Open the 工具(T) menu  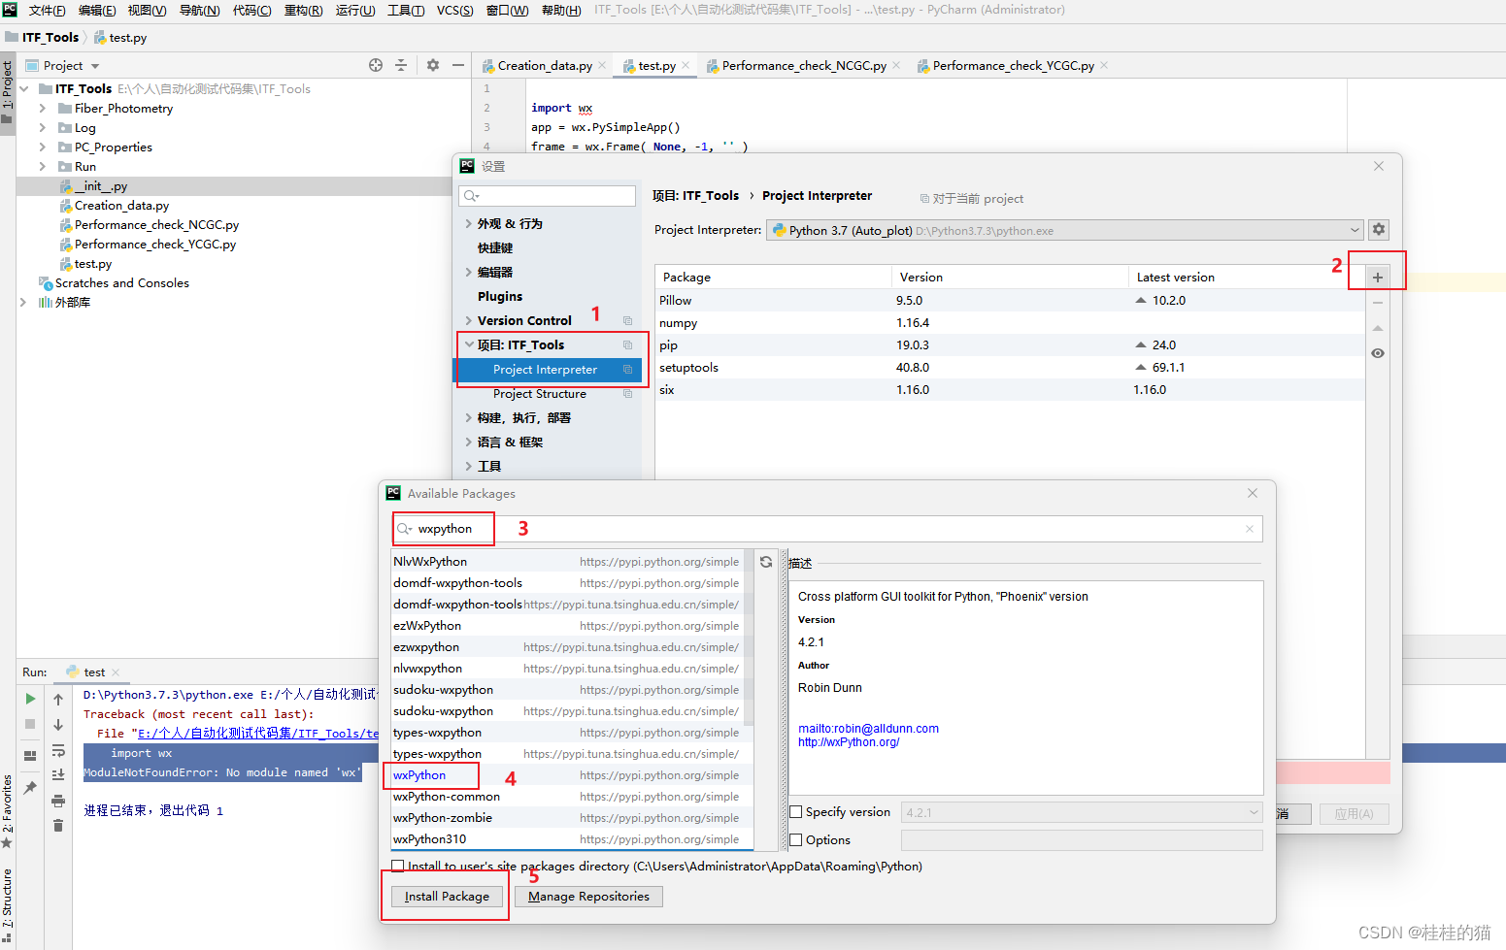(x=406, y=10)
